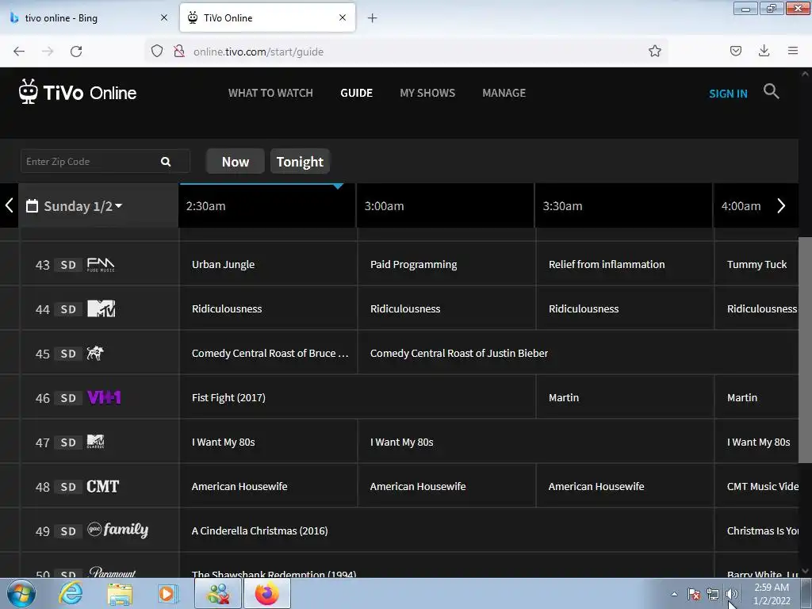This screenshot has height=609, width=812.
Task: Open a new browser tab
Action: pos(372,18)
